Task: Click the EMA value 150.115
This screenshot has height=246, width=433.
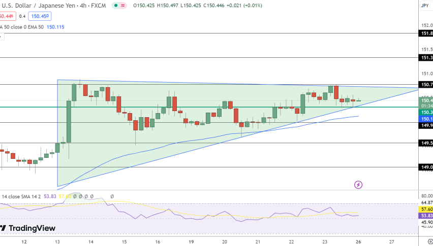Action: coord(55,27)
